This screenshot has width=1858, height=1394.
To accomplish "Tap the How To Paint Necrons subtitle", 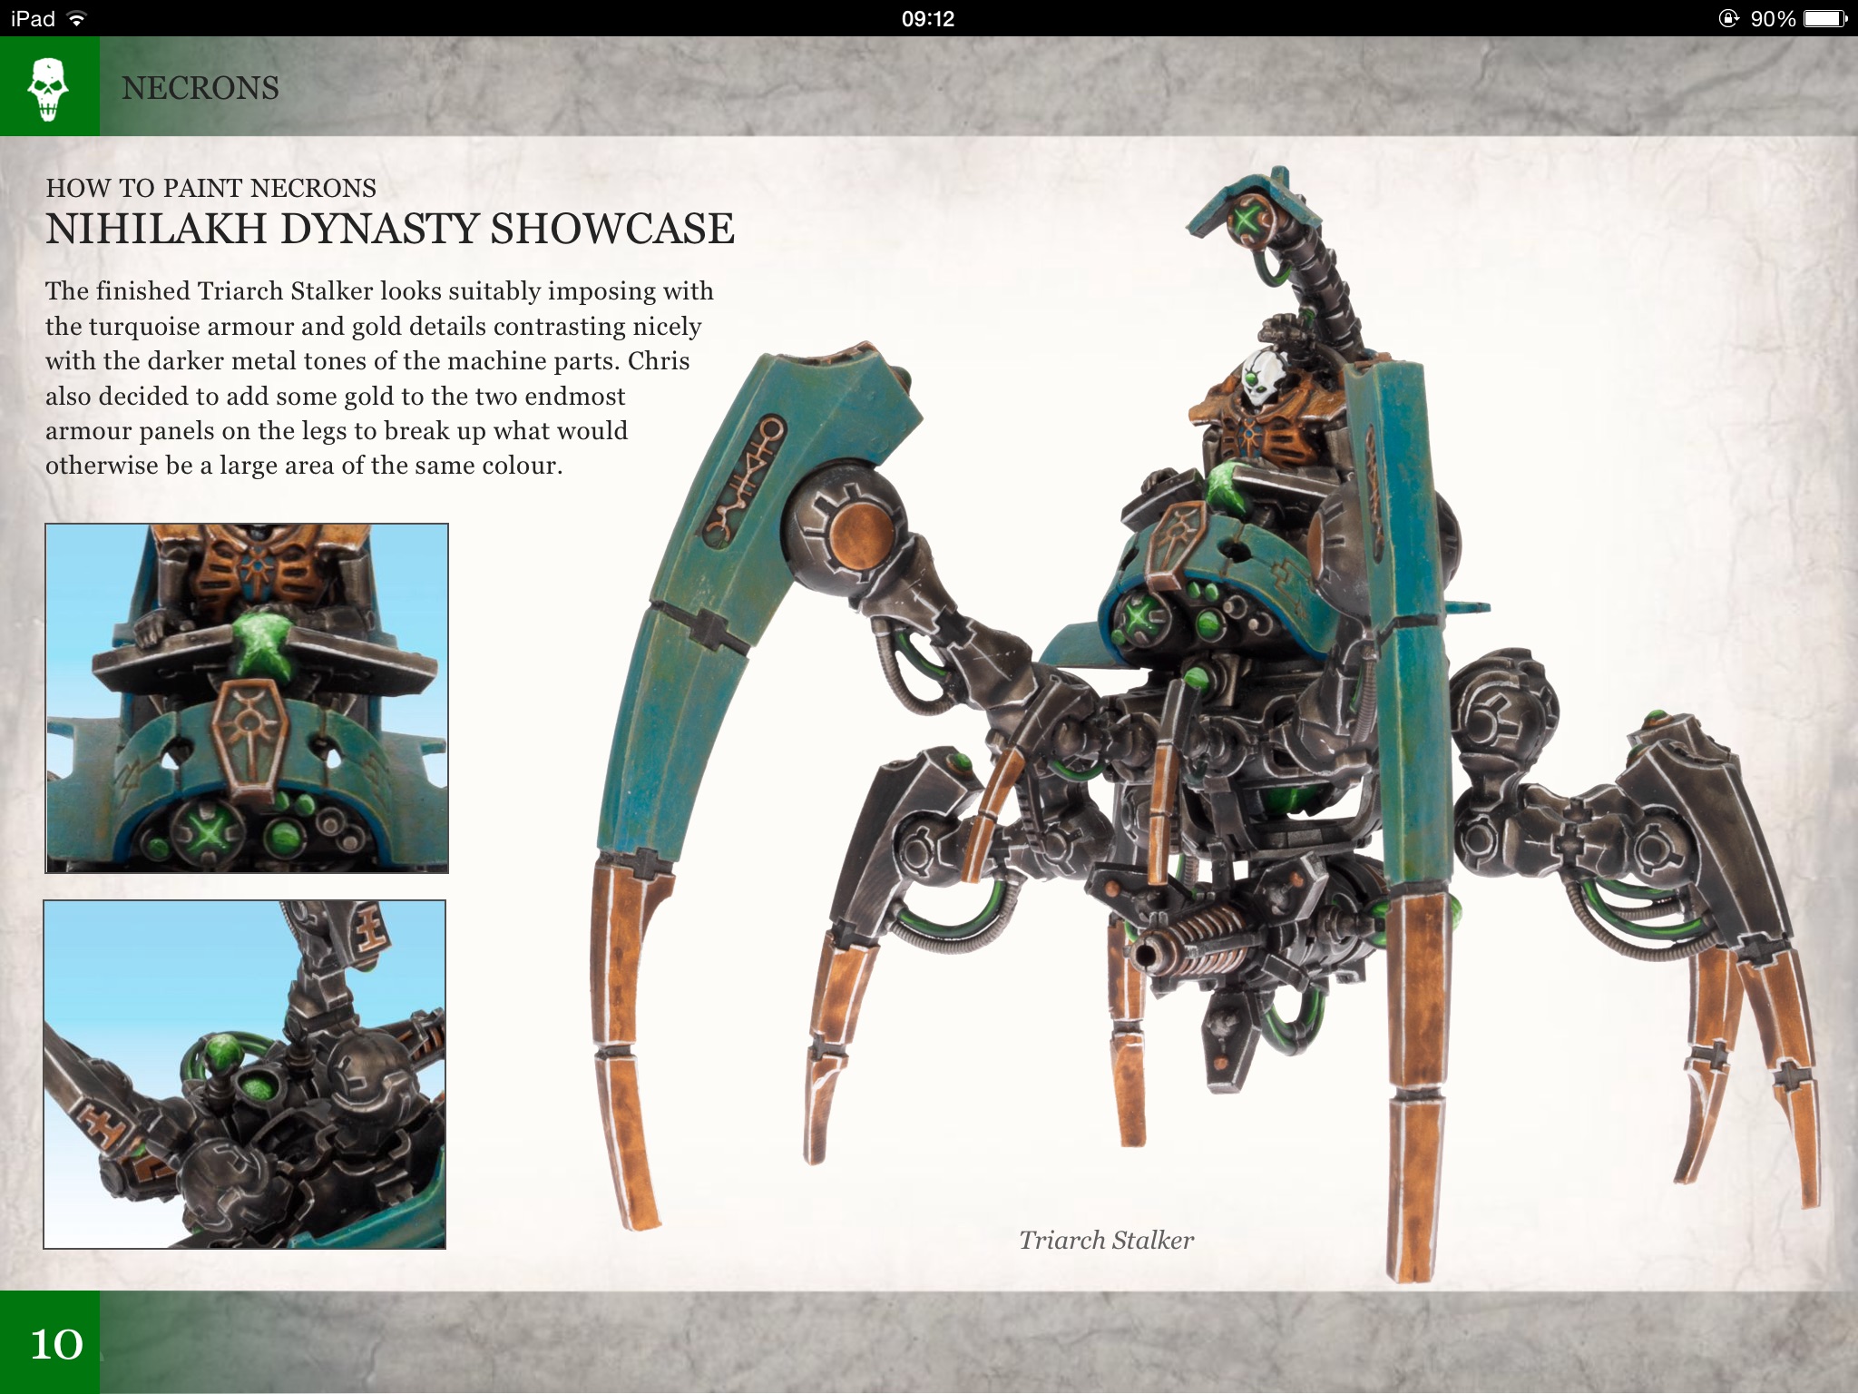I will point(210,188).
